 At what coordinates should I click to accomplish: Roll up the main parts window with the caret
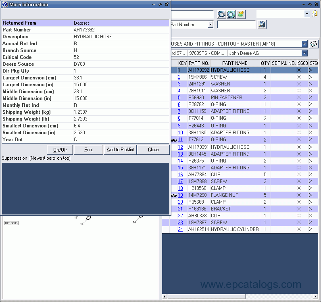[x=310, y=4]
